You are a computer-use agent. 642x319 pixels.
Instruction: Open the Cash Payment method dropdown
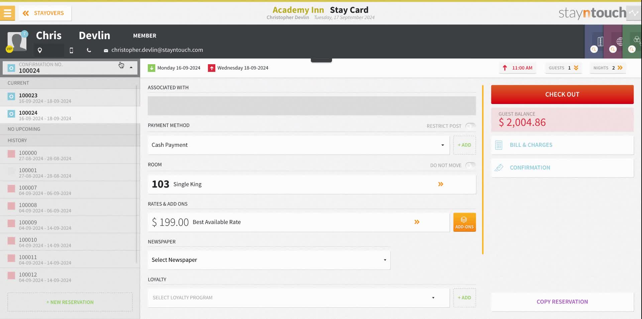299,145
